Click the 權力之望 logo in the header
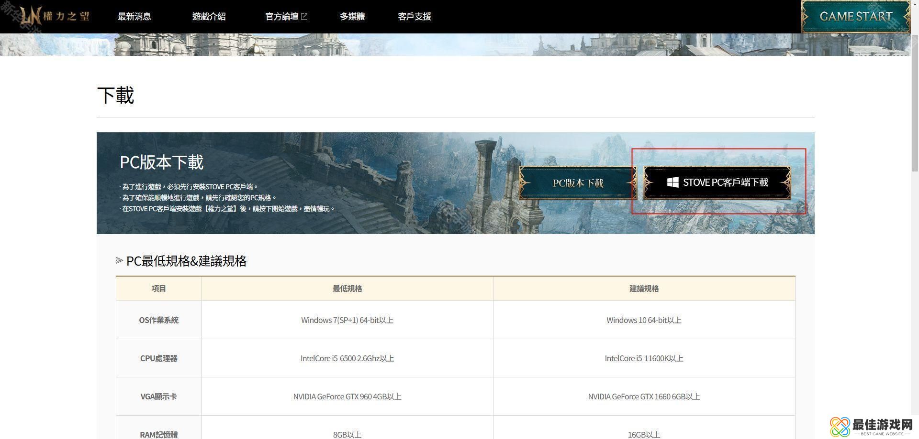 pyautogui.click(x=55, y=17)
